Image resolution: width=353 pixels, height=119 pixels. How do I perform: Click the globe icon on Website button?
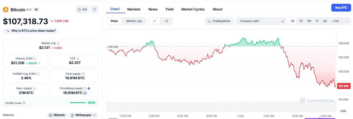tap(50, 115)
